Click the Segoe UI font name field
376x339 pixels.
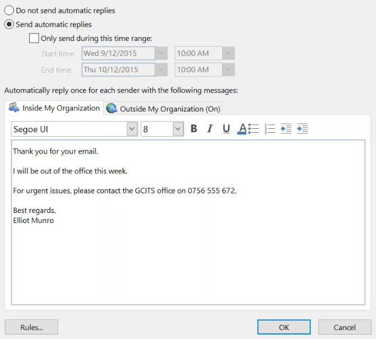[69, 129]
